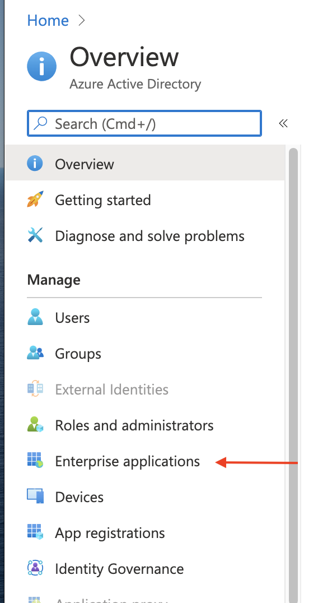This screenshot has width=318, height=603.
Task: Click the App registrations icon
Action: coord(35,532)
